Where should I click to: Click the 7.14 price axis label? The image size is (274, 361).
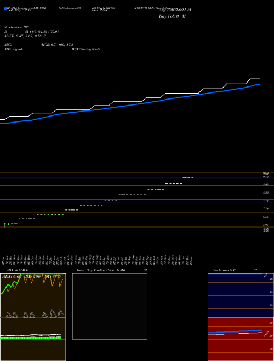click(x=266, y=209)
